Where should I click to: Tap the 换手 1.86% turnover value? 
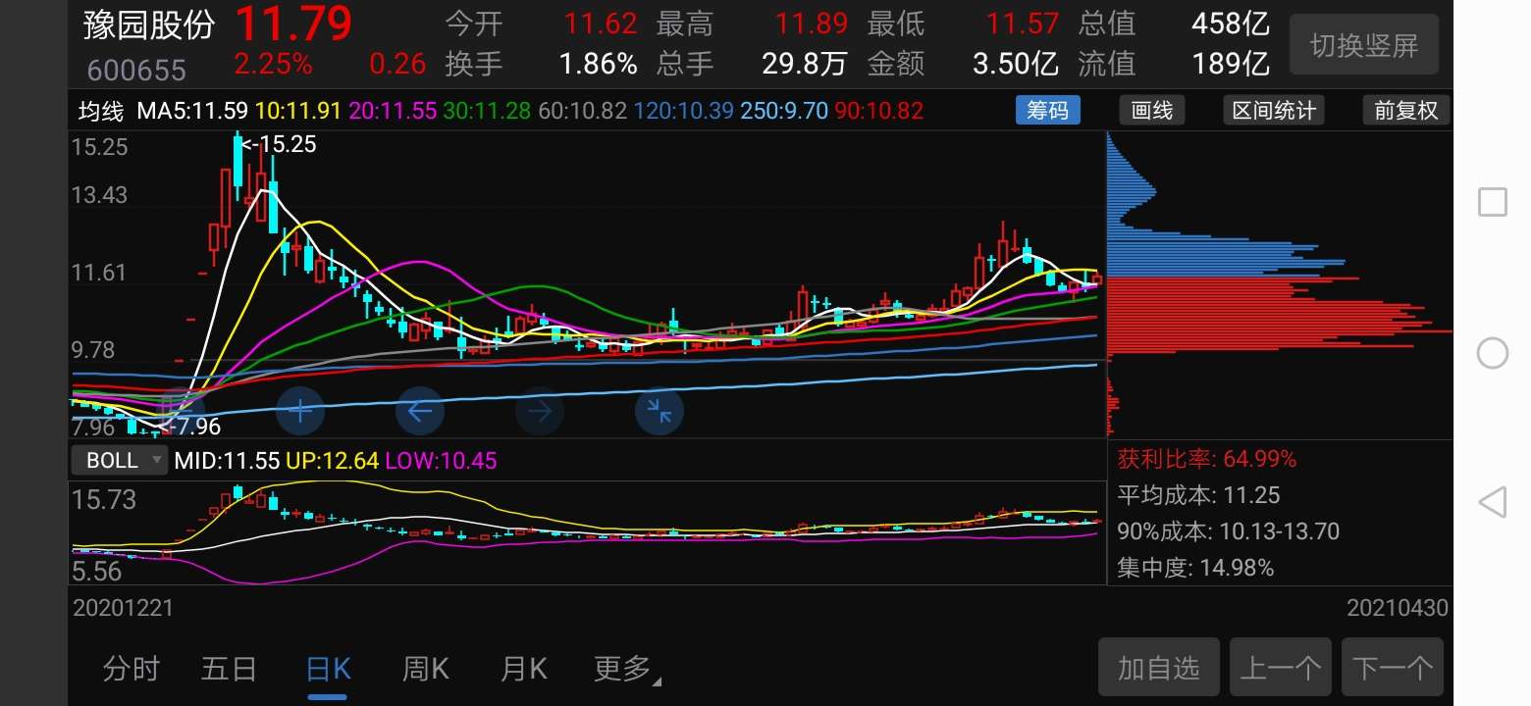(598, 64)
